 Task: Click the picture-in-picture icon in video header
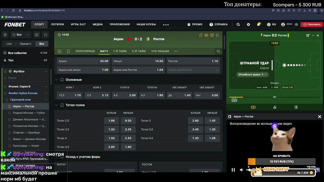230,117
